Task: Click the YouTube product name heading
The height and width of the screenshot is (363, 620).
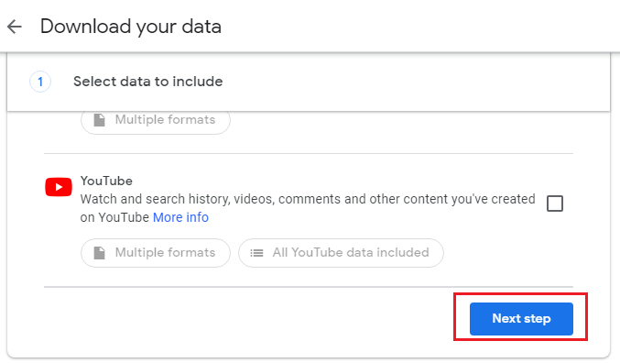Action: [106, 181]
